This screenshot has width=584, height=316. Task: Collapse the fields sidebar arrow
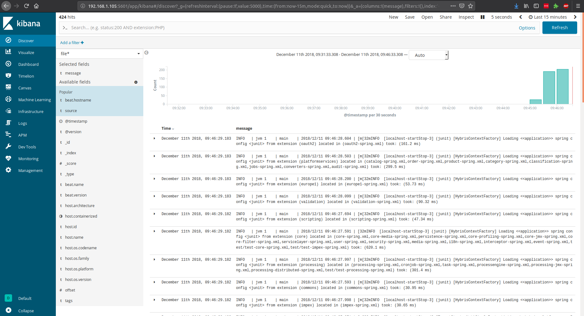tap(146, 53)
